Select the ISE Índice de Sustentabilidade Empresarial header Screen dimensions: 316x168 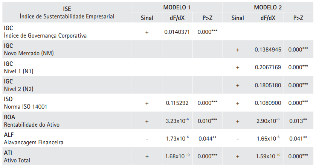click(x=67, y=12)
